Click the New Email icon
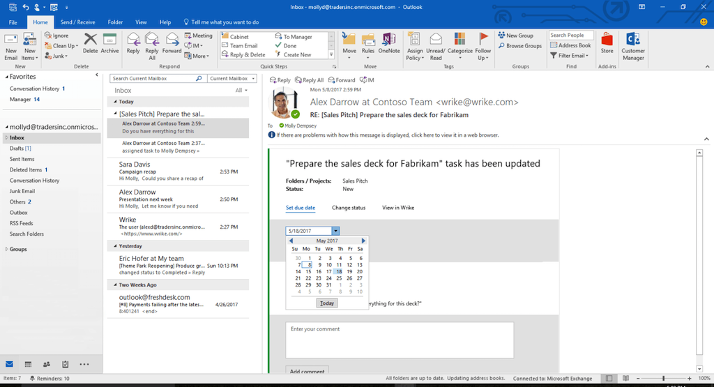This screenshot has height=387, width=714. tap(10, 40)
